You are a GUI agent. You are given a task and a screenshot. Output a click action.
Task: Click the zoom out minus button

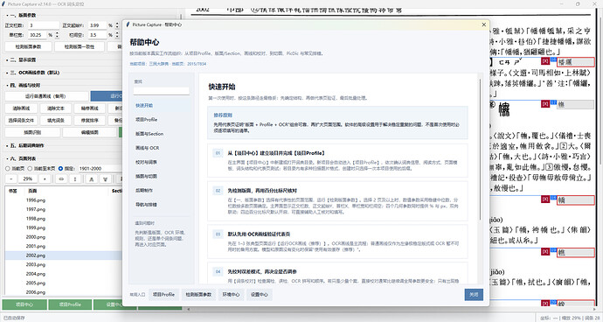coord(11,179)
